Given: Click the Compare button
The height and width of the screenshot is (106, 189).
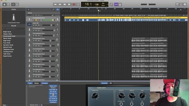Looking at the screenshot, I should pos(45,83).
